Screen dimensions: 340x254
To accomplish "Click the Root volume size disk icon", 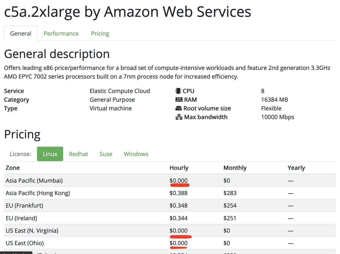I will [178, 109].
